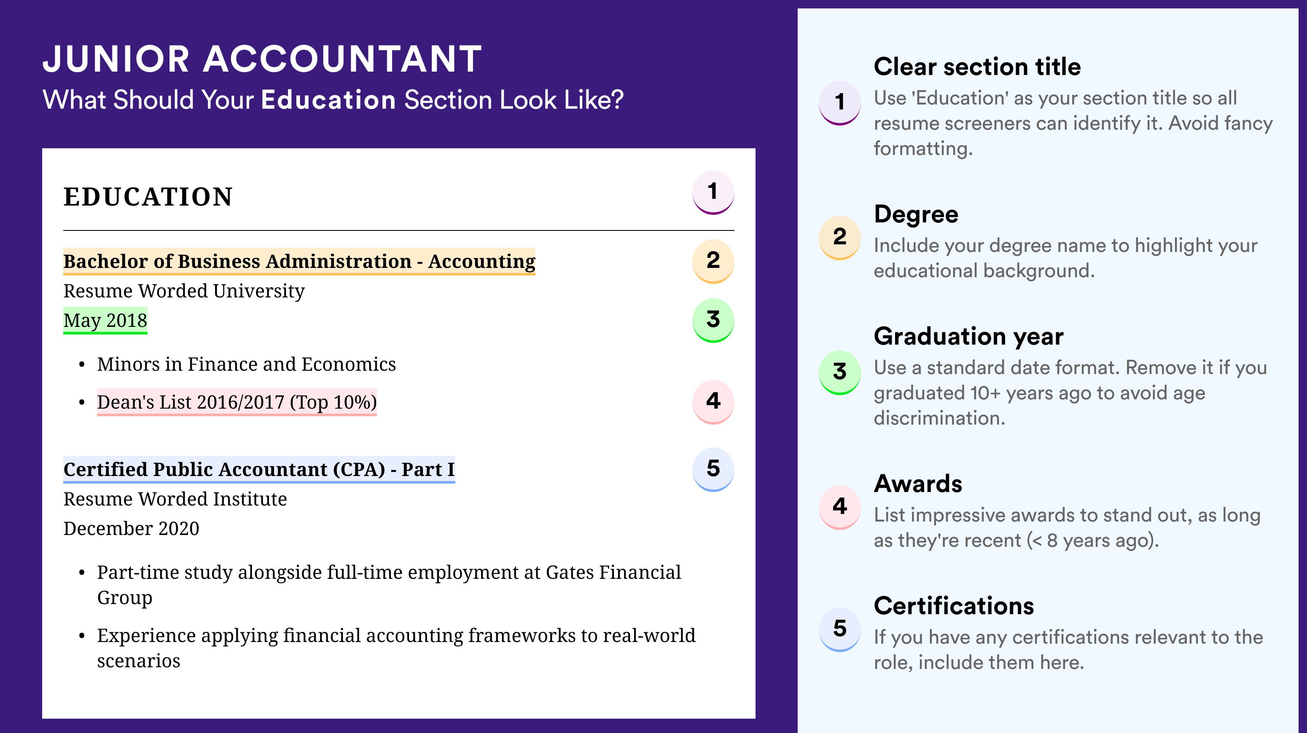
Task: Click the highlighted Certified Public Accountant (CPA) title
Action: click(259, 469)
